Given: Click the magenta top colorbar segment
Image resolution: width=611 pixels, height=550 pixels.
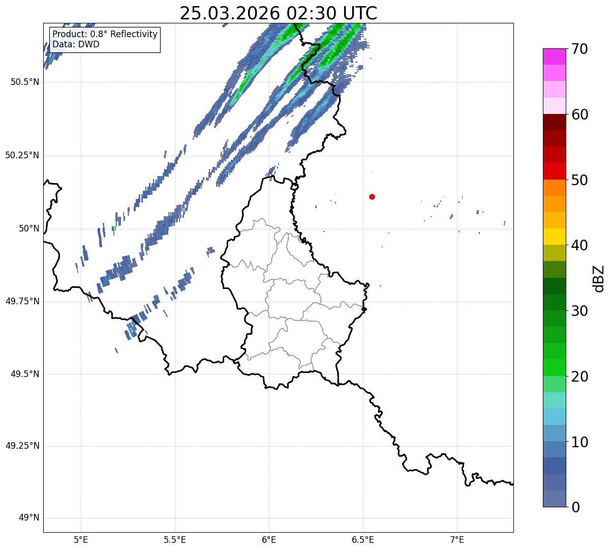Looking at the screenshot, I should coord(554,56).
